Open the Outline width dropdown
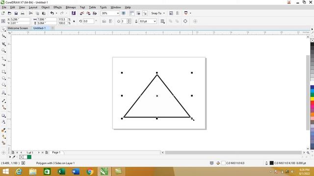 [x=155, y=21]
